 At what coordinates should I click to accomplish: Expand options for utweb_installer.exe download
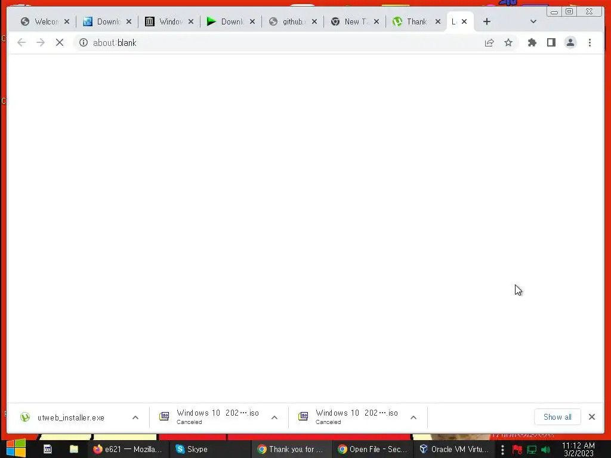(x=135, y=417)
